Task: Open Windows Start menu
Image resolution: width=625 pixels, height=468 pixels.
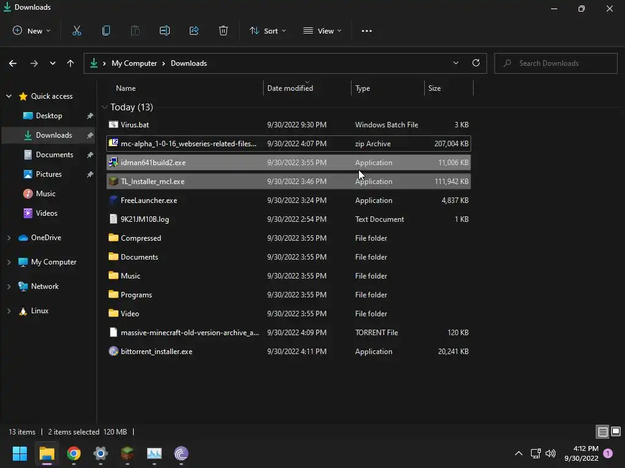Action: [20, 453]
